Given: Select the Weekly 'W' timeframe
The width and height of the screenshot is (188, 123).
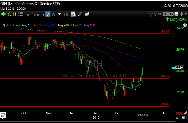Looking at the screenshot, I should [53, 14].
